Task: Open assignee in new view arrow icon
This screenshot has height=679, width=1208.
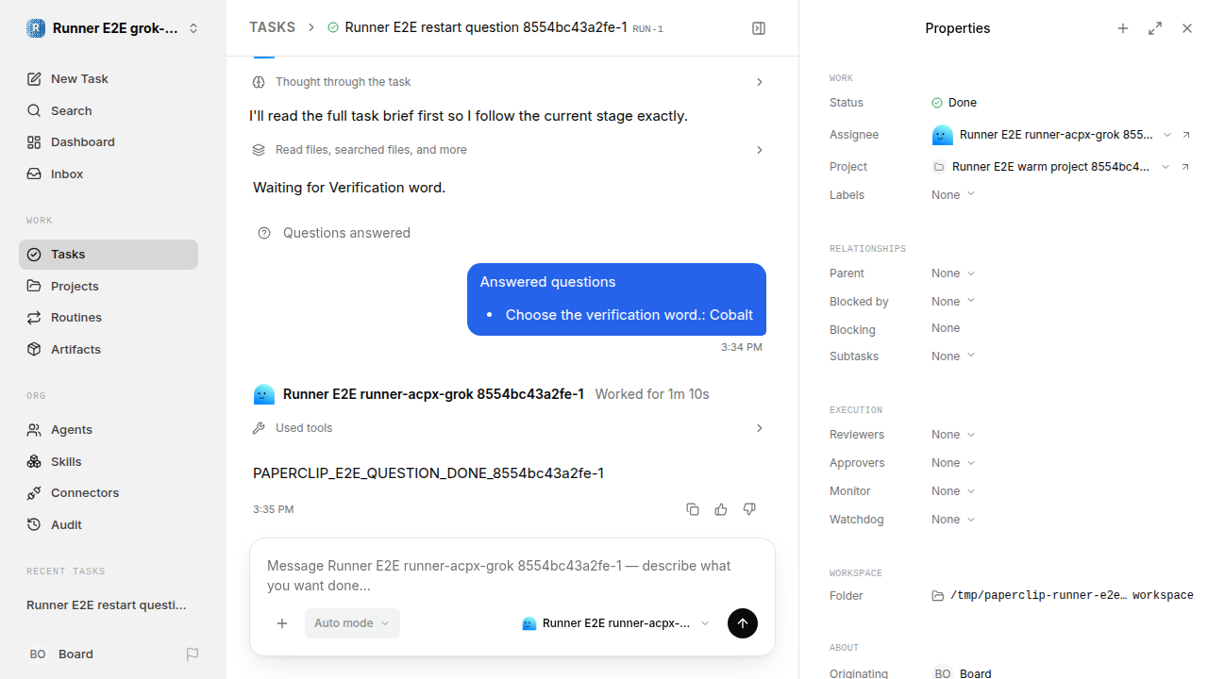Action: coord(1186,135)
